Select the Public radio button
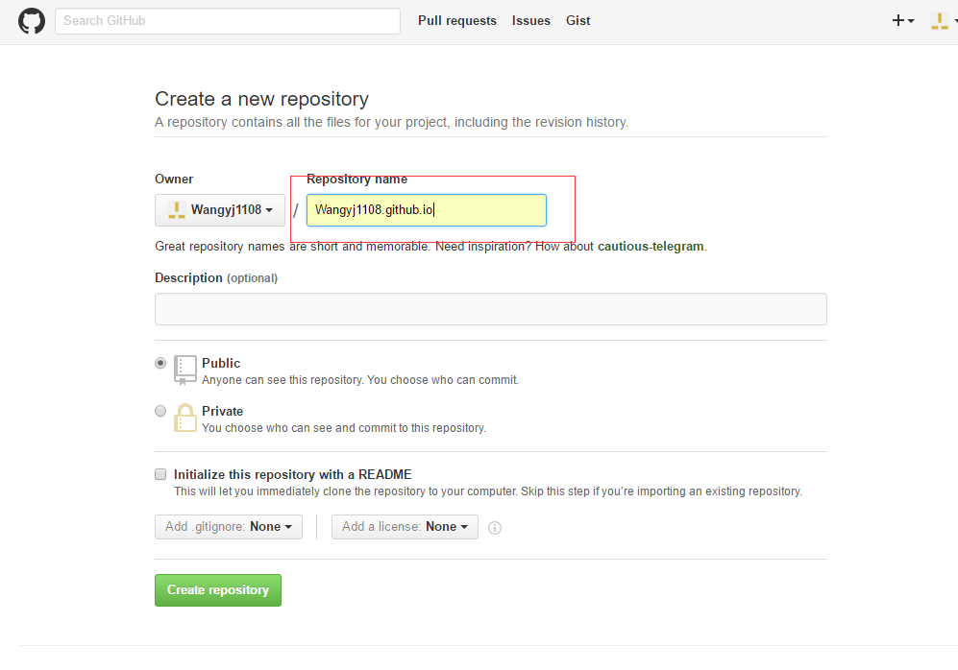This screenshot has width=958, height=670. [160, 363]
